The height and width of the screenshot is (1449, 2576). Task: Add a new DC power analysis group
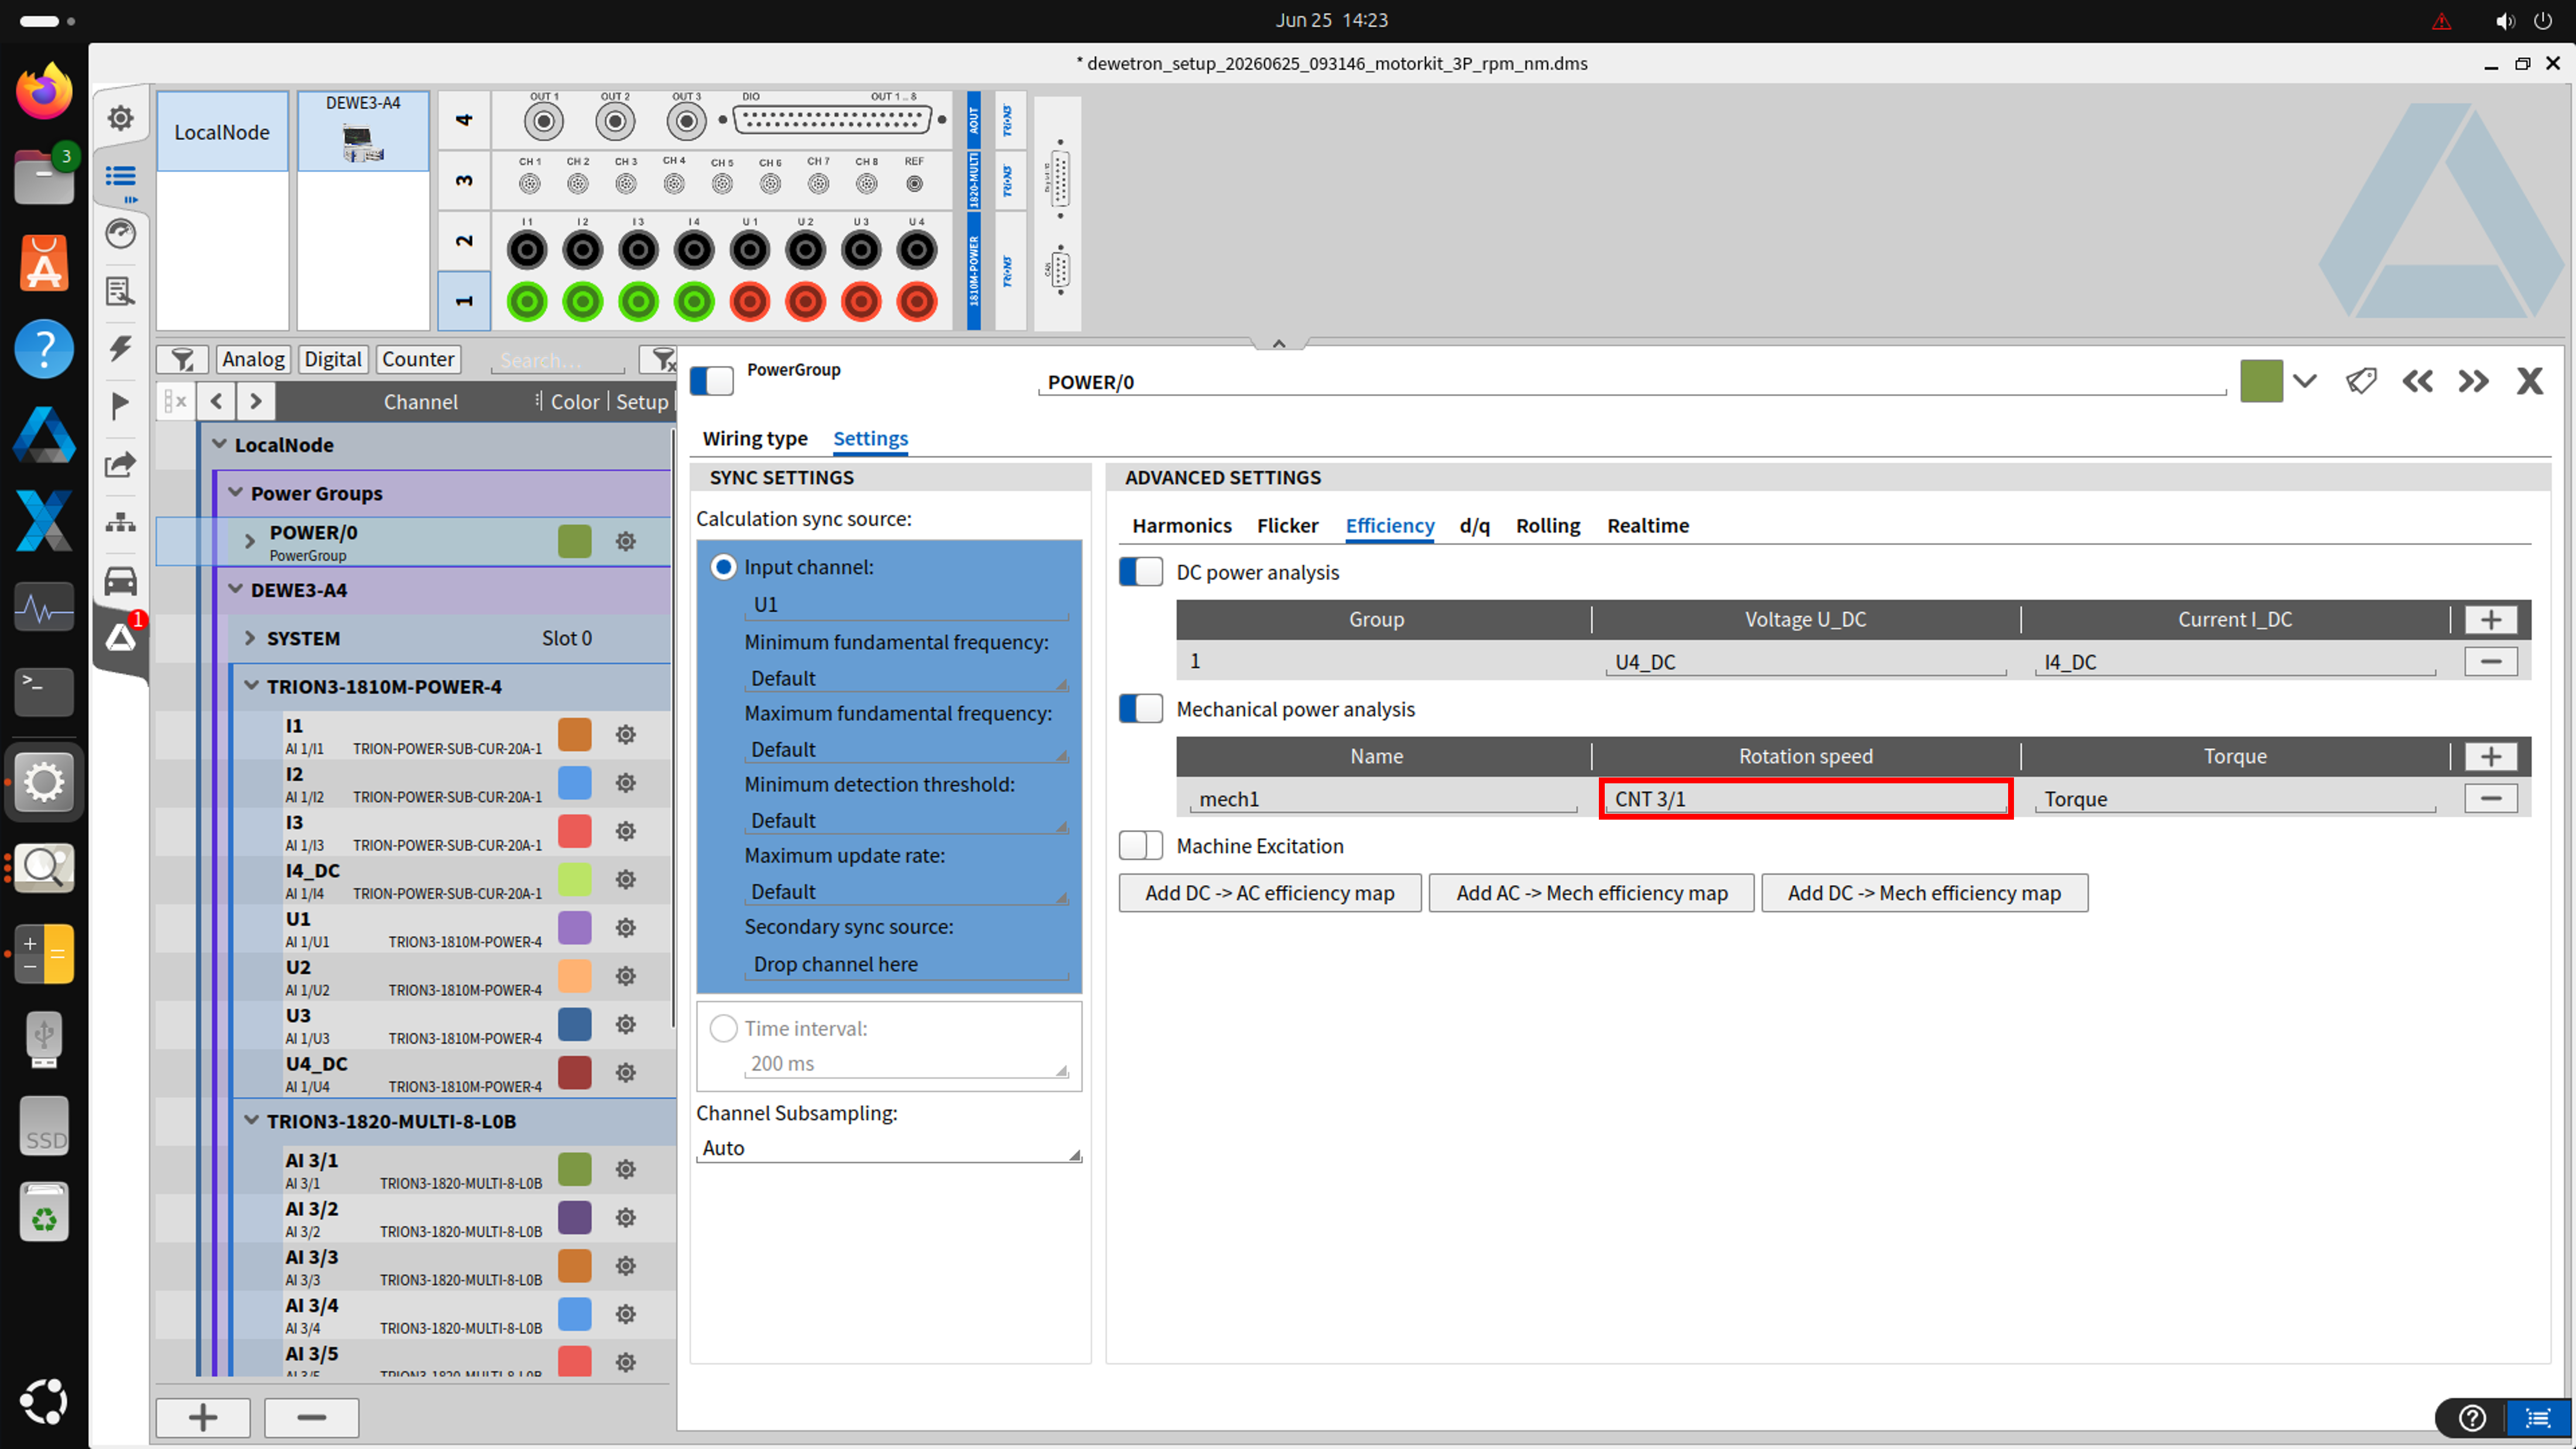tap(2490, 620)
